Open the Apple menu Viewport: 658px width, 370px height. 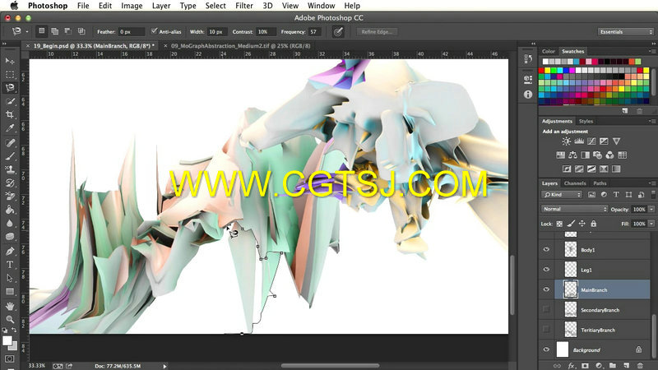tap(14, 6)
